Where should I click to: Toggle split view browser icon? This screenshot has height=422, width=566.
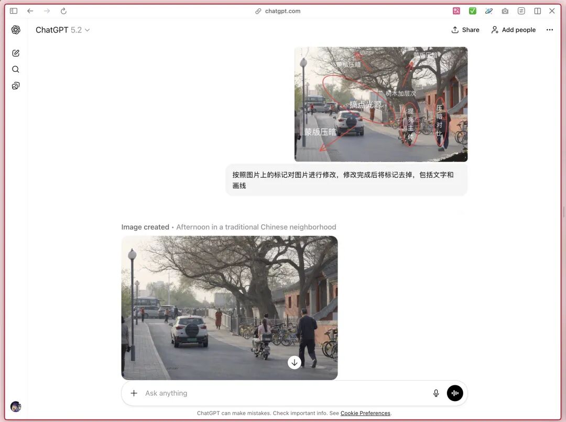tap(537, 11)
